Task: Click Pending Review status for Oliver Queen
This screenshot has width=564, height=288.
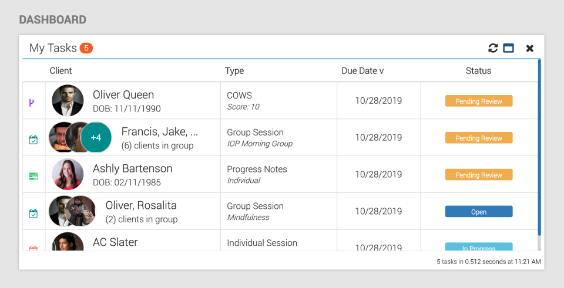Action: (x=479, y=101)
